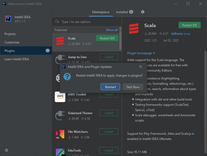Install the EduTools plugin
The height and width of the screenshot is (156, 207).
[109, 150]
